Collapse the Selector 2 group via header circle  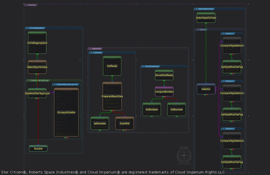click(x=222, y=81)
